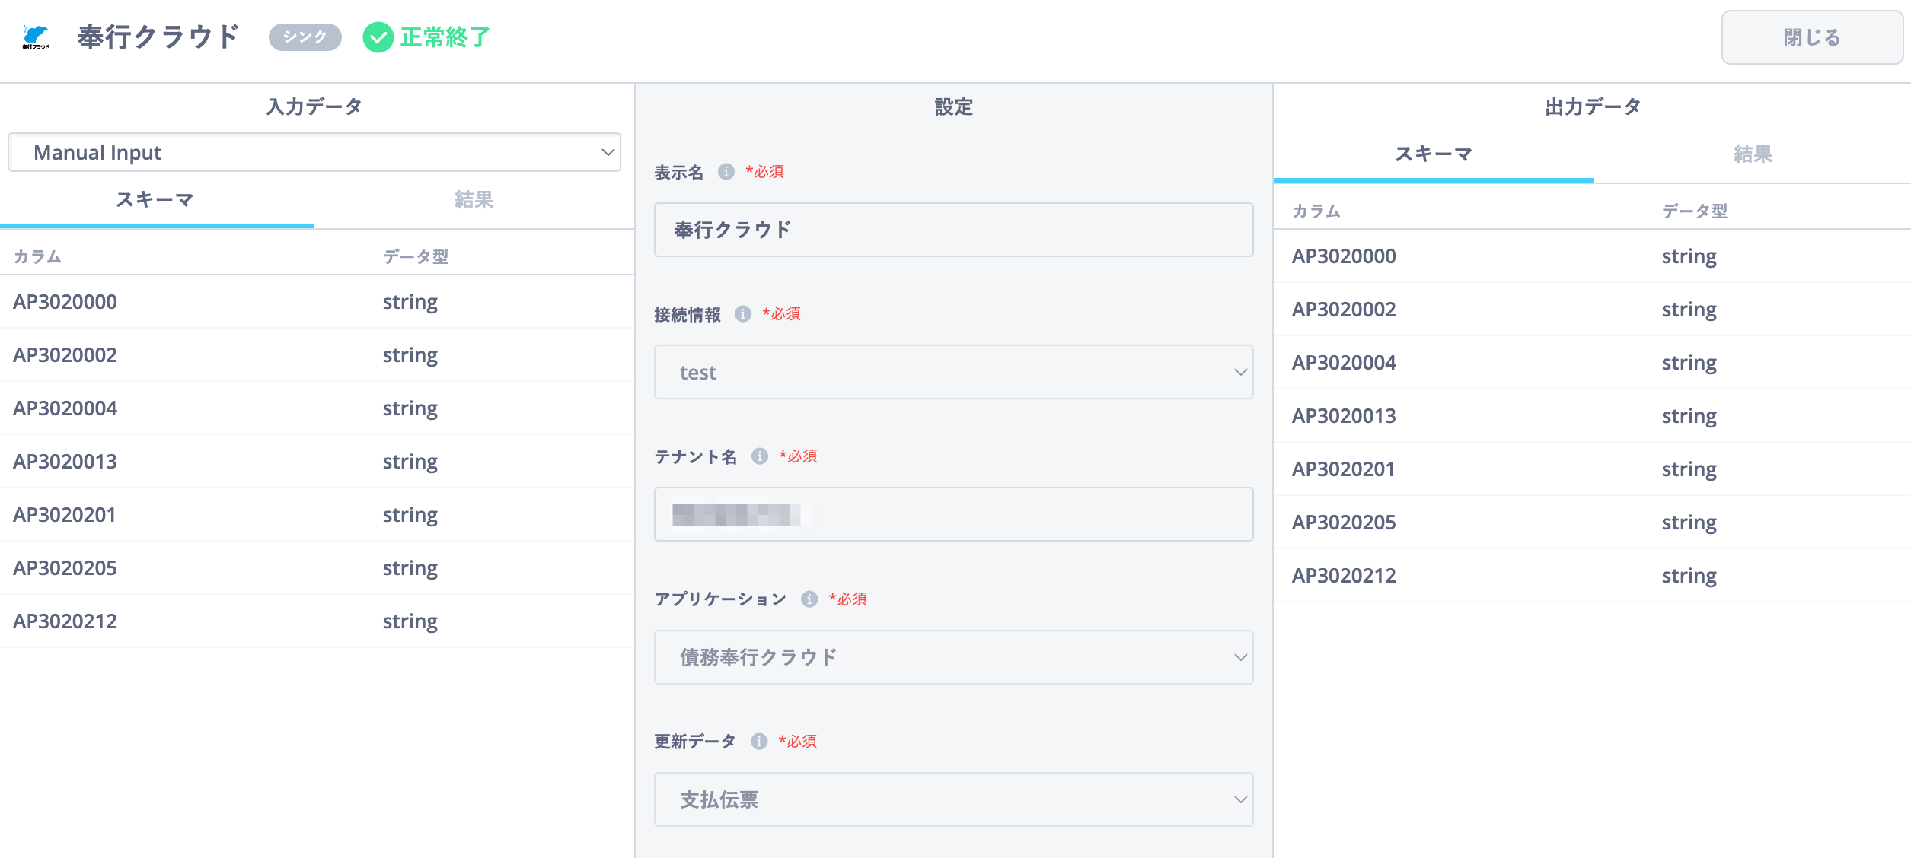The image size is (1911, 858).
Task: Open the Manual Input source dropdown
Action: click(x=314, y=152)
